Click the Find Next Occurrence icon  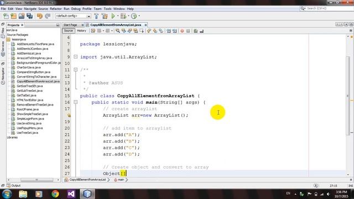(129, 31)
